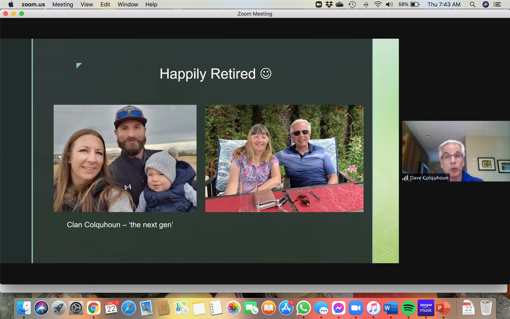Launch WhatsApp from the dock

[x=303, y=308]
